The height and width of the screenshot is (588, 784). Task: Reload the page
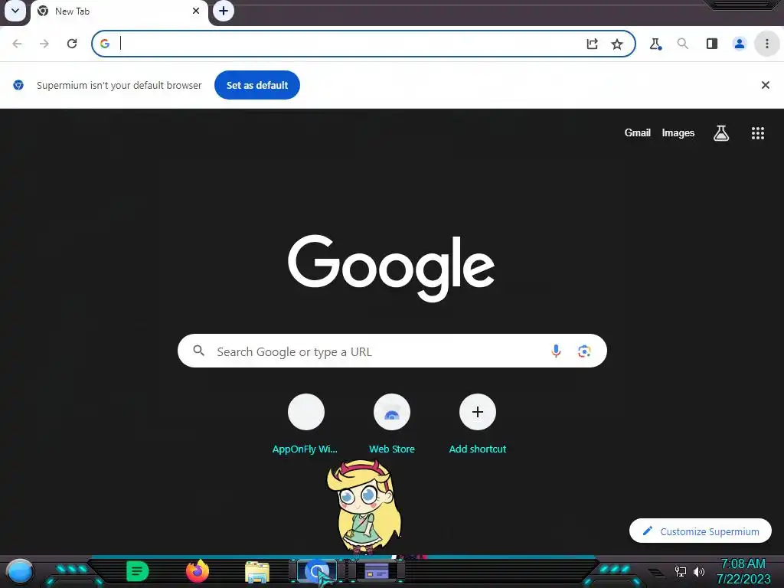coord(72,44)
